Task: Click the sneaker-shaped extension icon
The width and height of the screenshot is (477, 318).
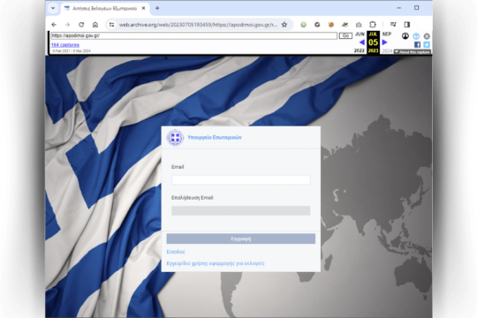Action: [345, 25]
